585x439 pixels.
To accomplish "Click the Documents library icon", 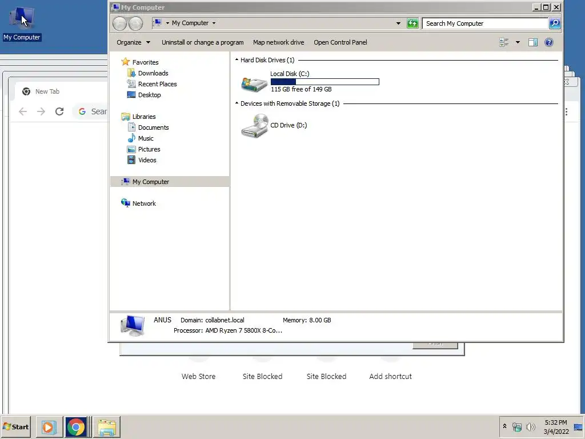I will click(x=131, y=127).
